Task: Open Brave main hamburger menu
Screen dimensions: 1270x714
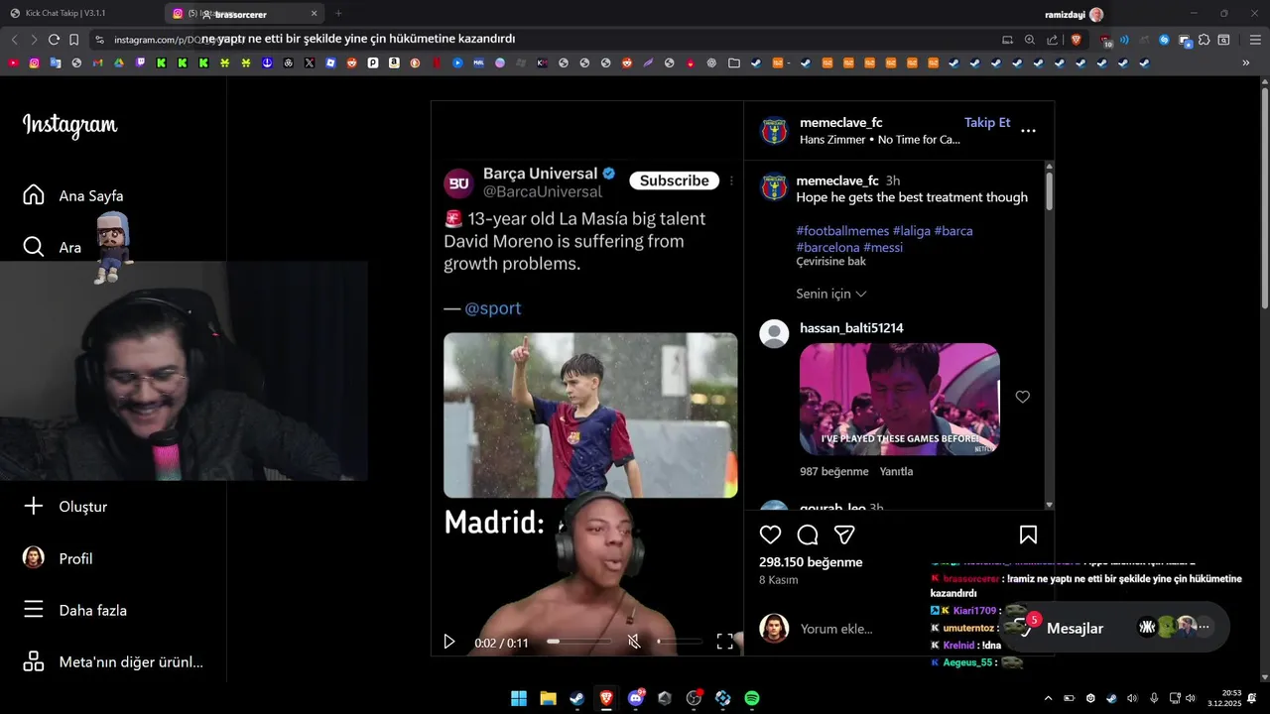Action: (x=1254, y=40)
